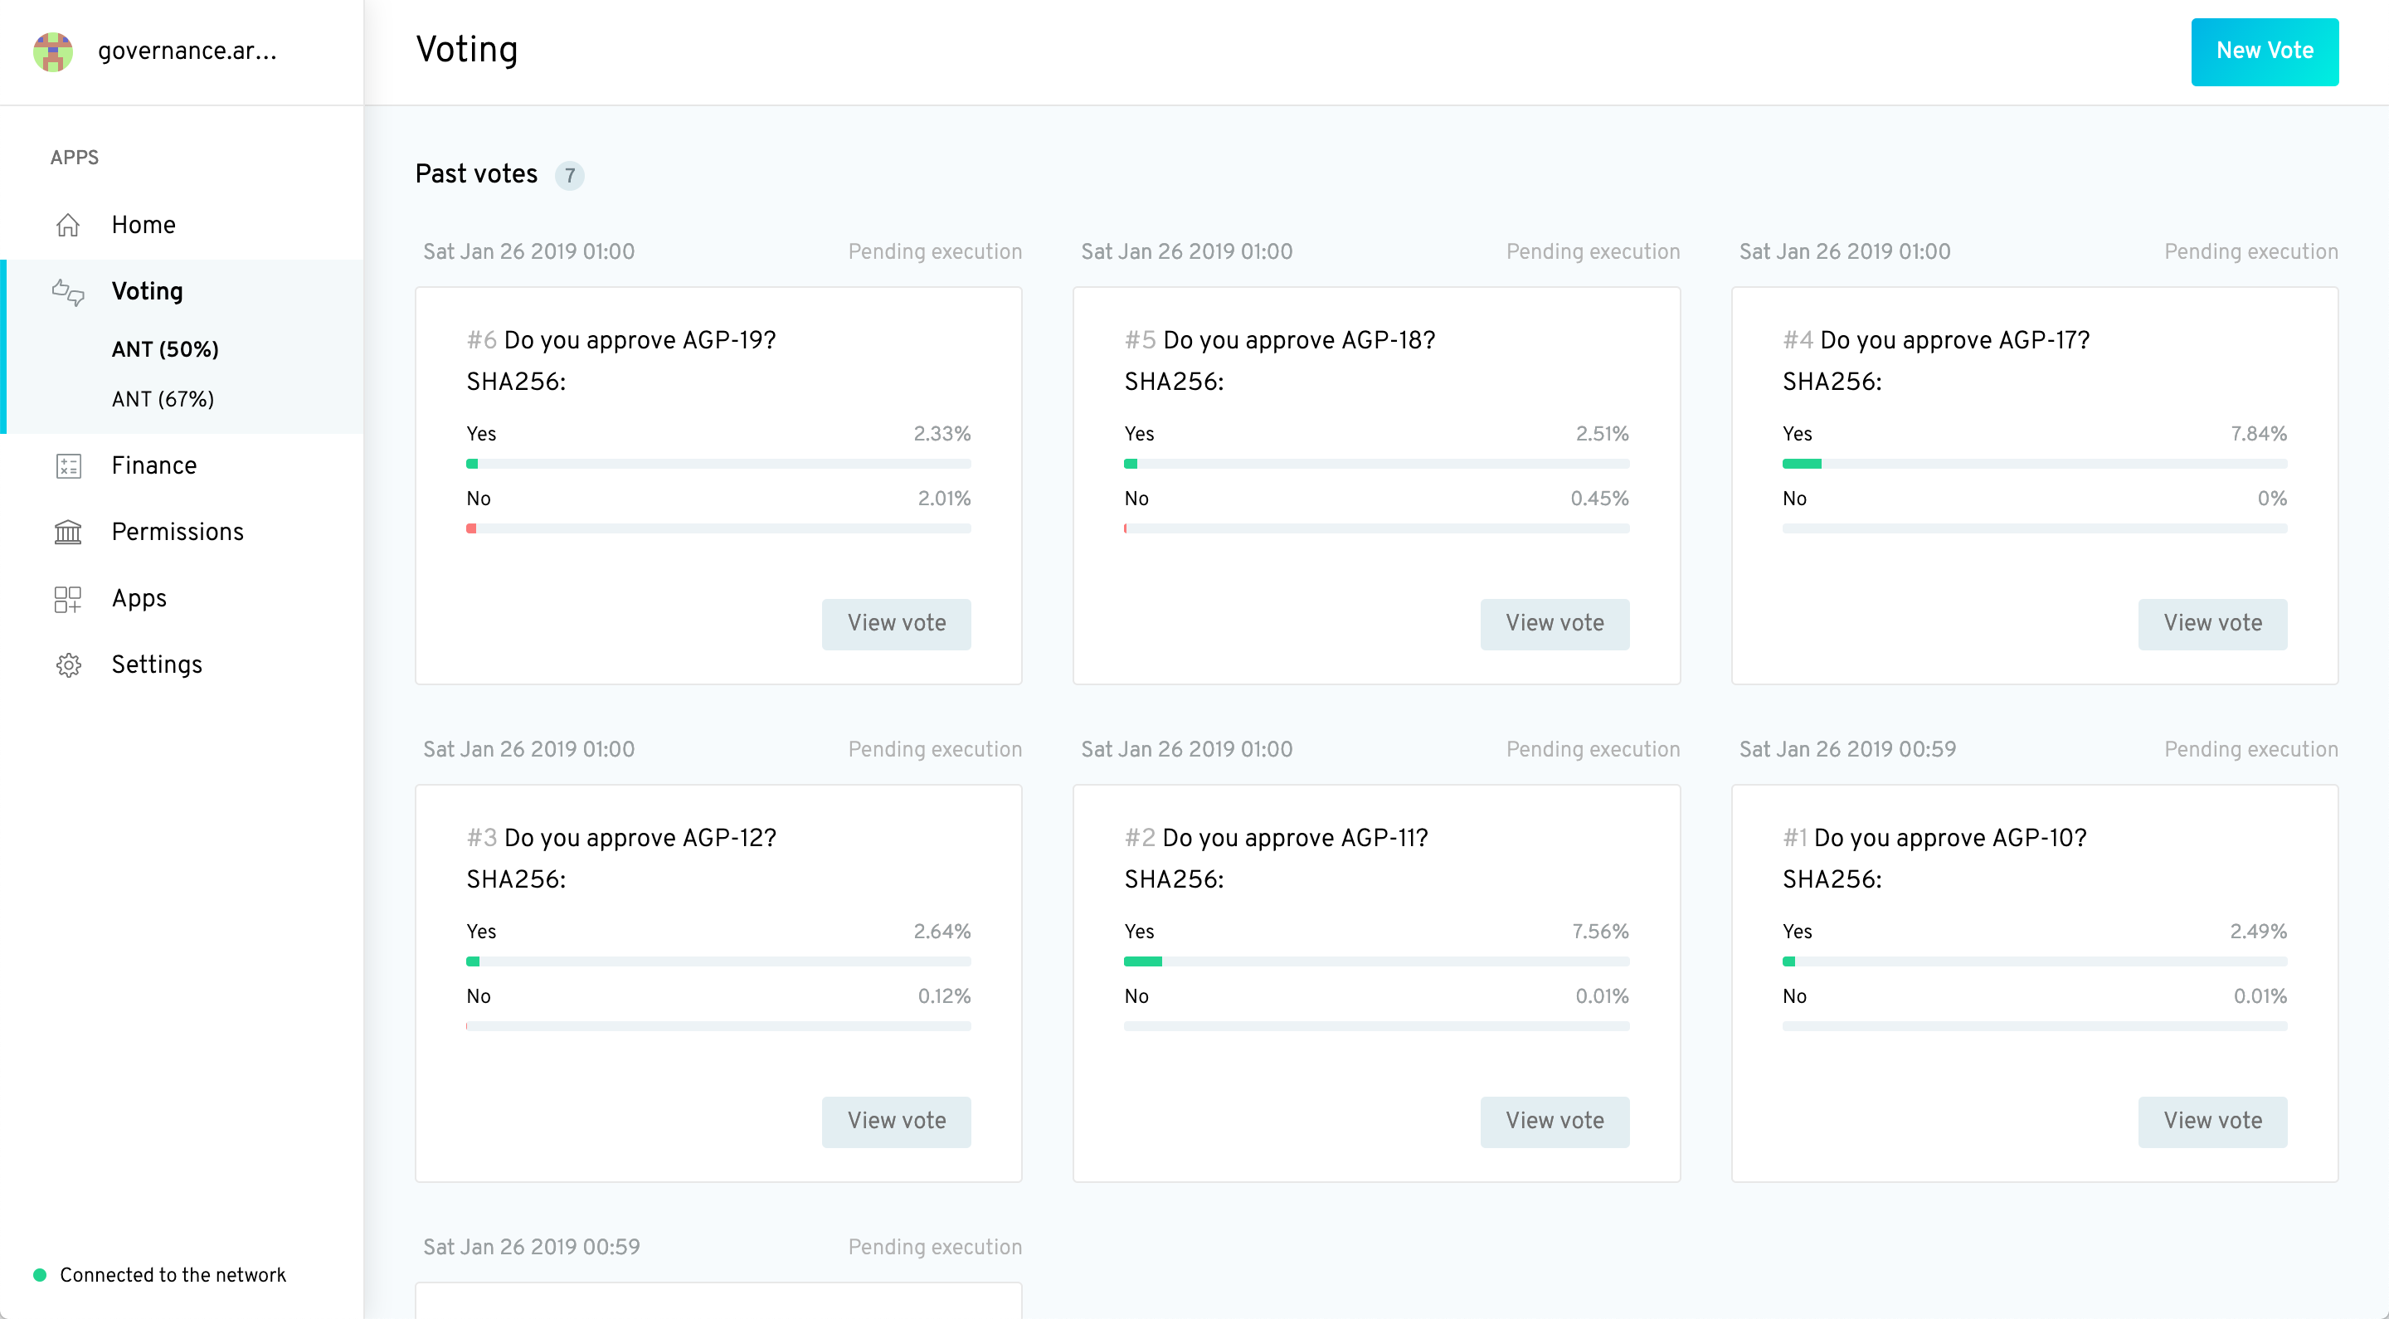
Task: Click the governance organization avatar icon
Action: click(x=53, y=52)
